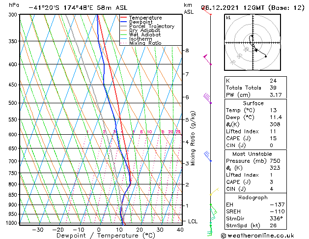Click the EH value -137

[x=277, y=205]
